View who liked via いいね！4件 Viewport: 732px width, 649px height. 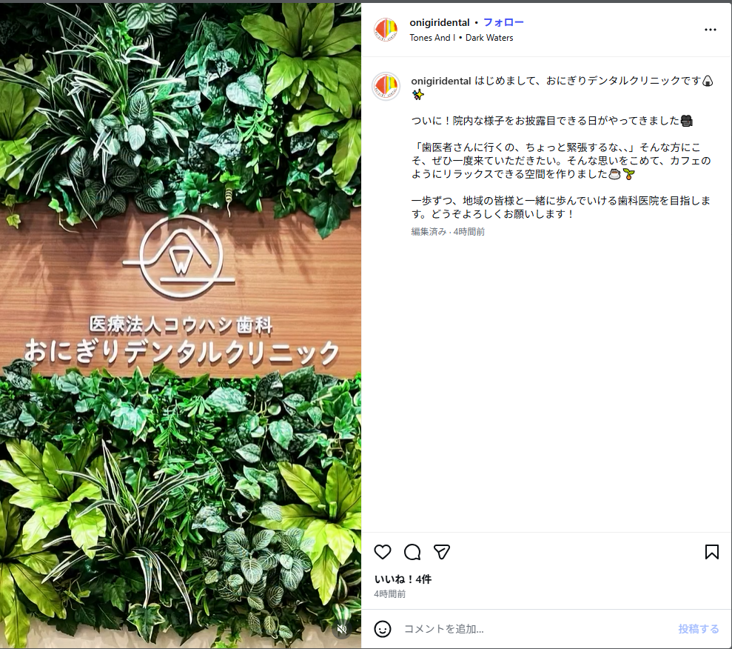[403, 579]
